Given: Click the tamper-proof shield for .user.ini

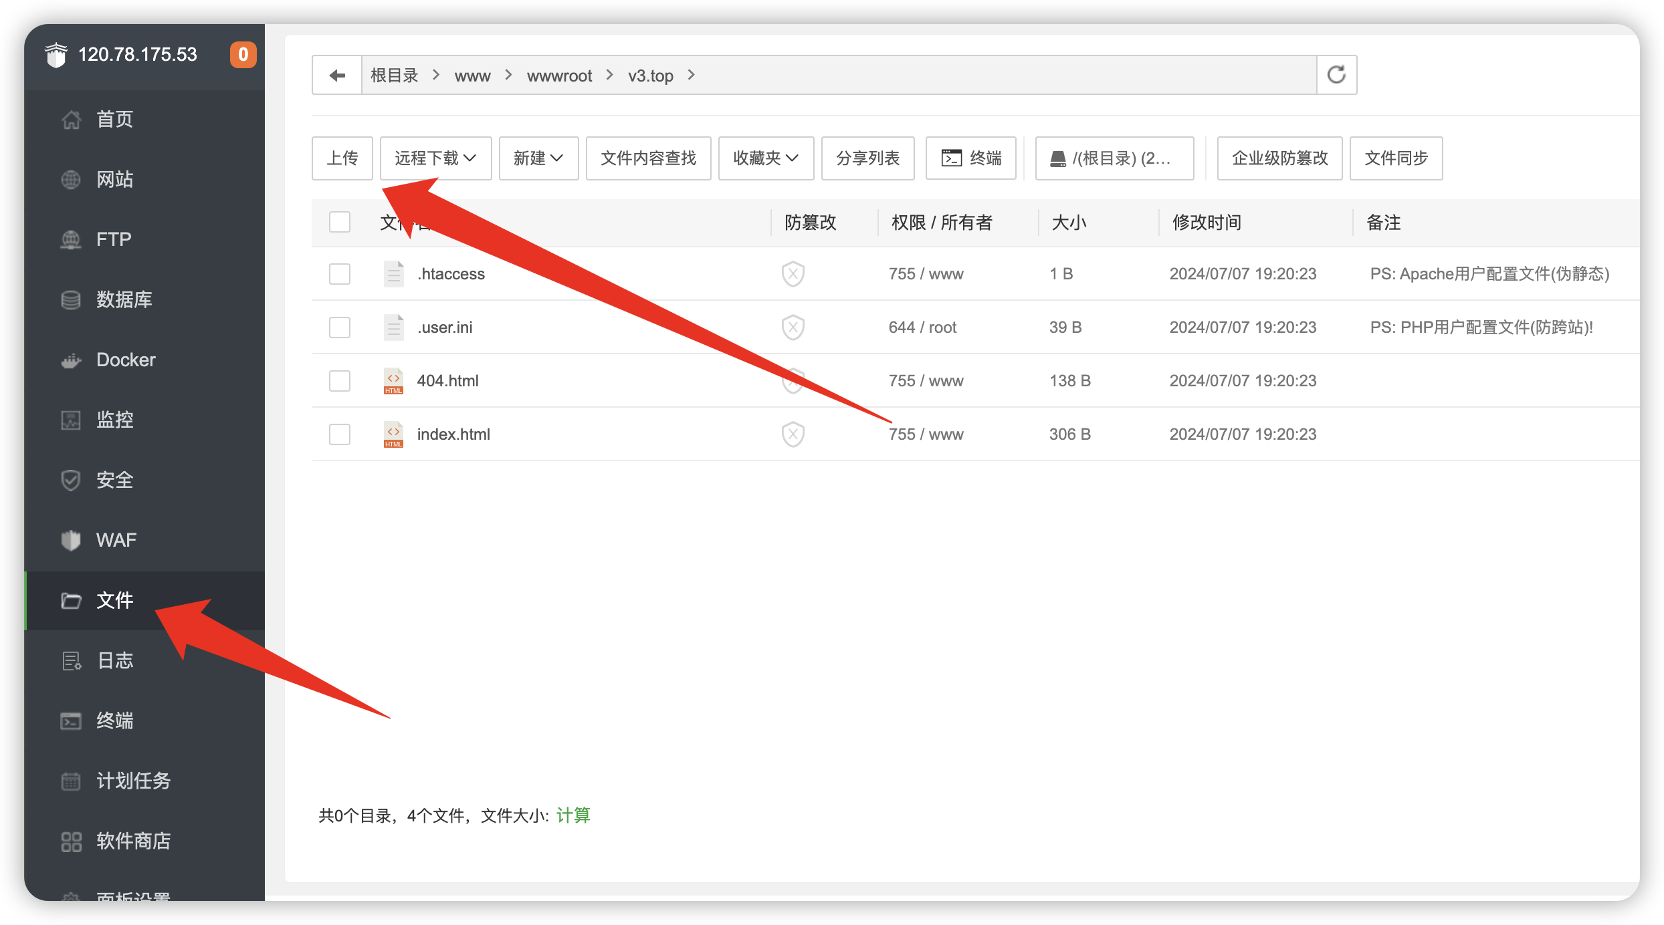Looking at the screenshot, I should pos(793,327).
